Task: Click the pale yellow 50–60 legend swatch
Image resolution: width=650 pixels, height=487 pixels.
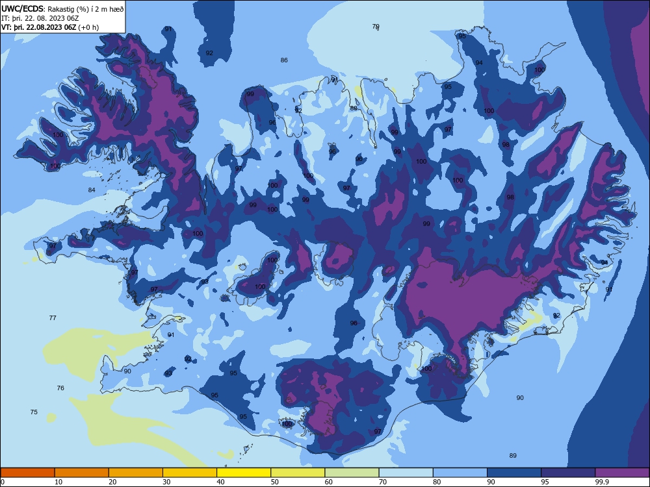Action: pyautogui.click(x=298, y=473)
